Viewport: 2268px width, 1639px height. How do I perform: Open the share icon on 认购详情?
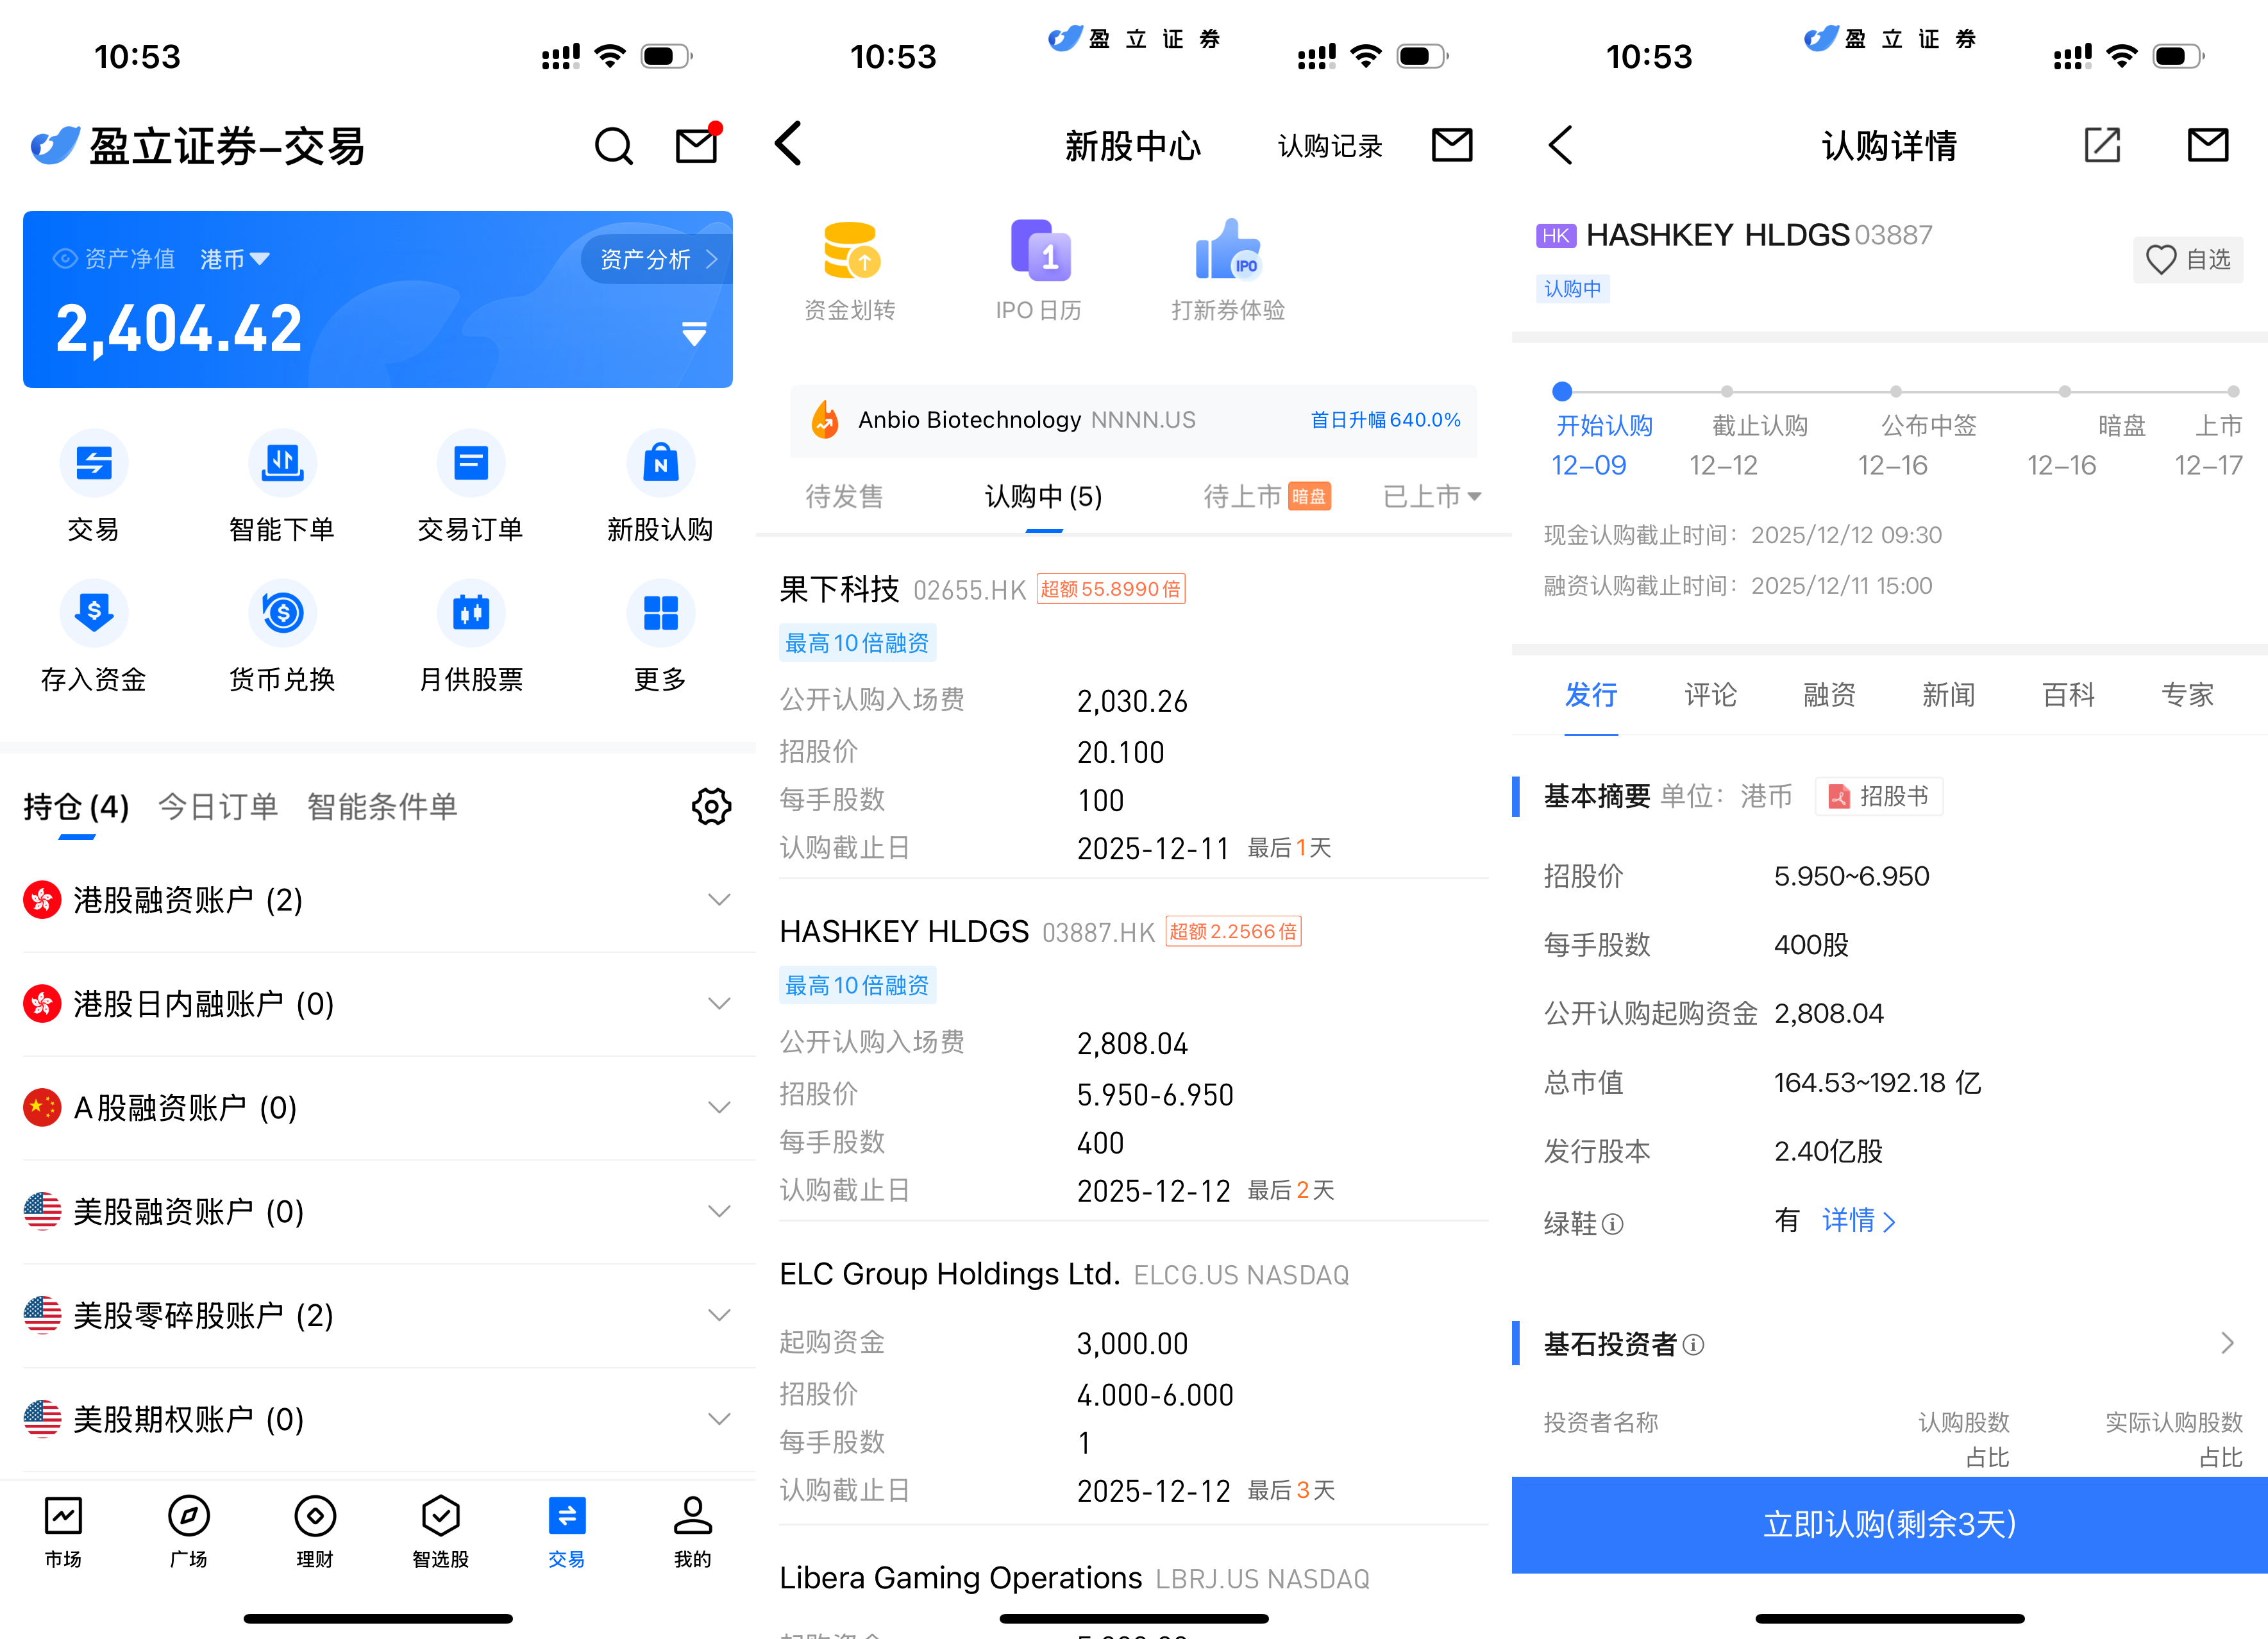tap(2102, 146)
